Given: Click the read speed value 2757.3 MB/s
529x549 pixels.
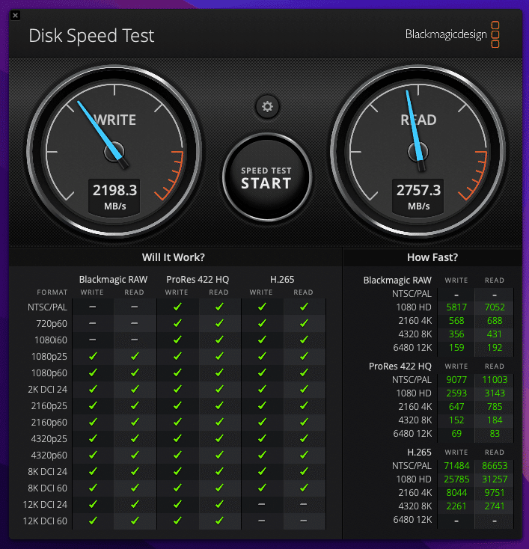Looking at the screenshot, I should click(x=418, y=197).
